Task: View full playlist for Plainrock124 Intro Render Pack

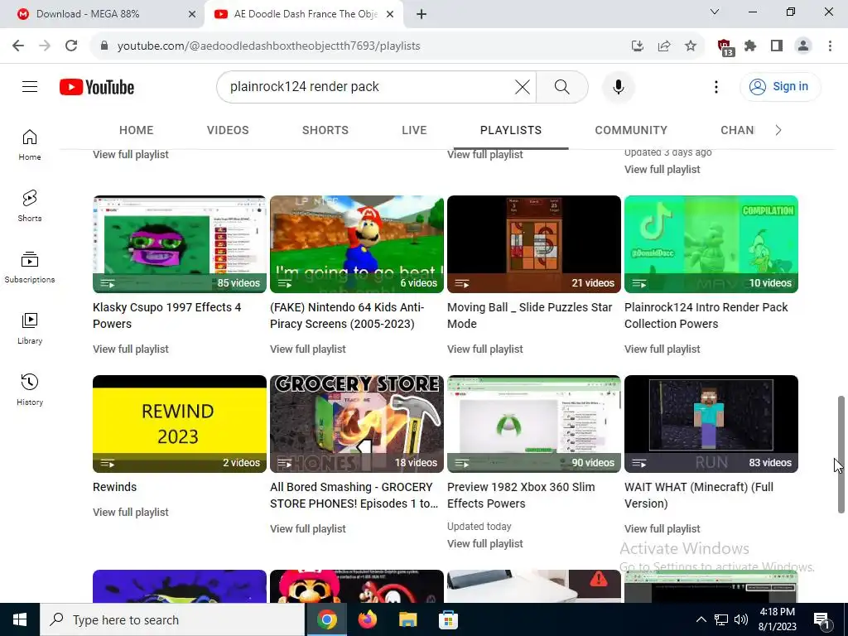Action: (662, 349)
